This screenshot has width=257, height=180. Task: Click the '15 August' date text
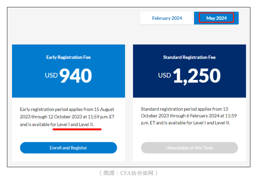[103, 109]
